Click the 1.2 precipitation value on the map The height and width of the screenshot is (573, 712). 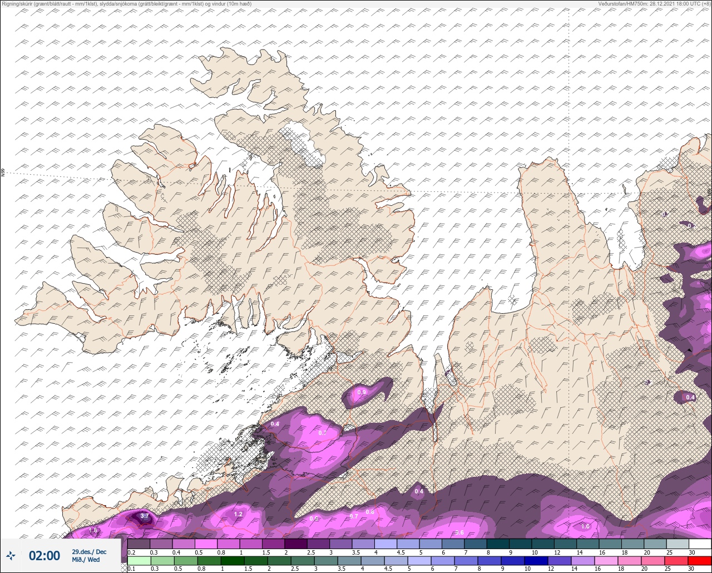[238, 515]
